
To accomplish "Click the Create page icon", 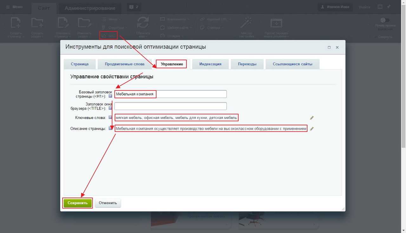I will tap(16, 23).
